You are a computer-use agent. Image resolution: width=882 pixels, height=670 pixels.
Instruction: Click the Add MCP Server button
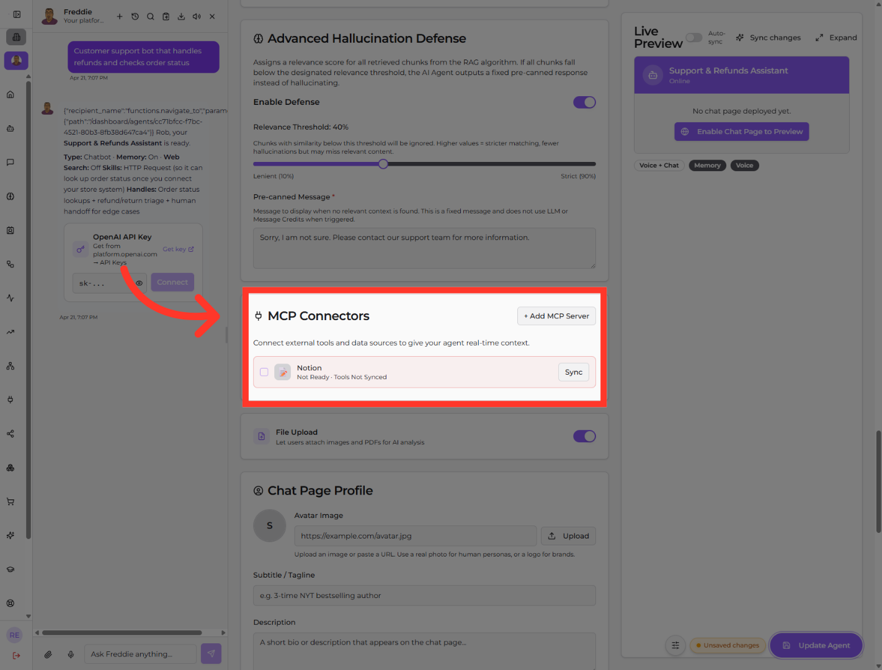[x=556, y=316]
